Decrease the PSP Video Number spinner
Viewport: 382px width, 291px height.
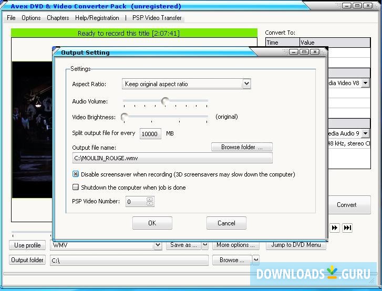pyautogui.click(x=150, y=204)
